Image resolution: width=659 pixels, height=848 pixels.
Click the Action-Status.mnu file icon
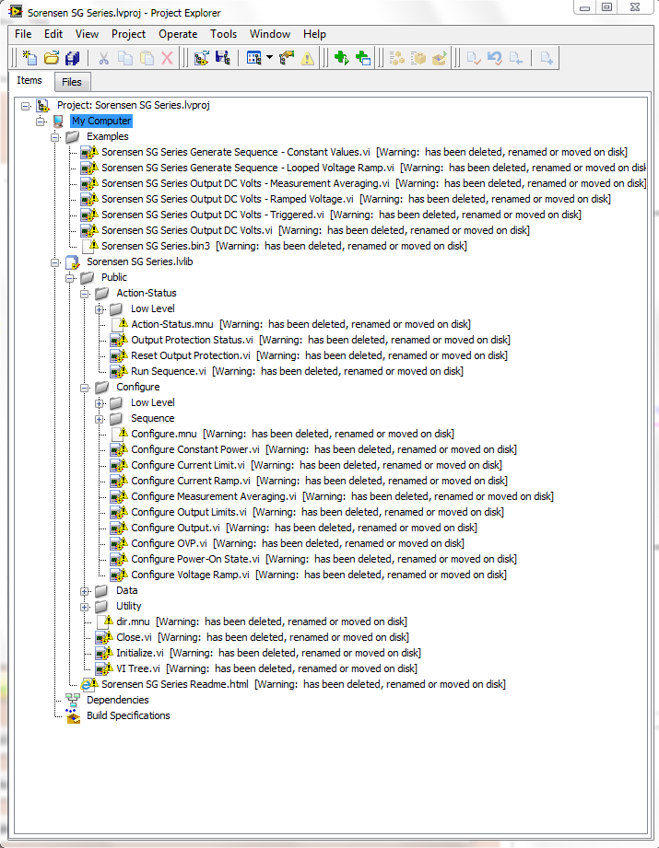click(119, 323)
